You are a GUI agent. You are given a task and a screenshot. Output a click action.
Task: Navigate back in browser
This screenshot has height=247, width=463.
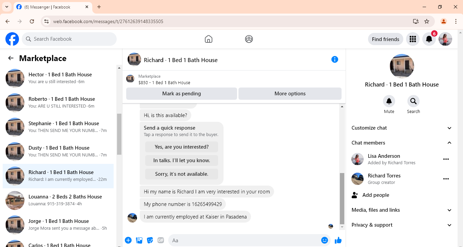tap(7, 21)
